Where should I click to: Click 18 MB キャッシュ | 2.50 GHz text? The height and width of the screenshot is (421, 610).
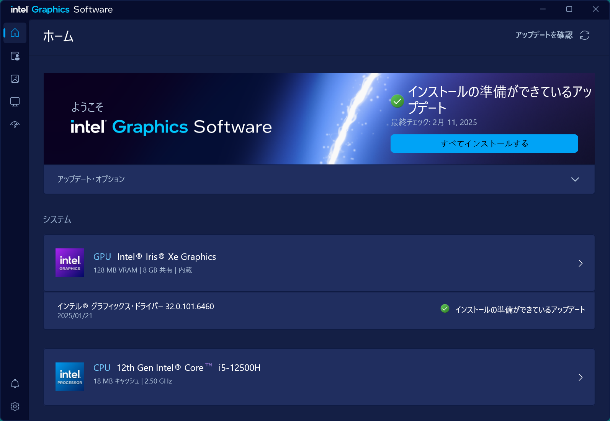132,381
